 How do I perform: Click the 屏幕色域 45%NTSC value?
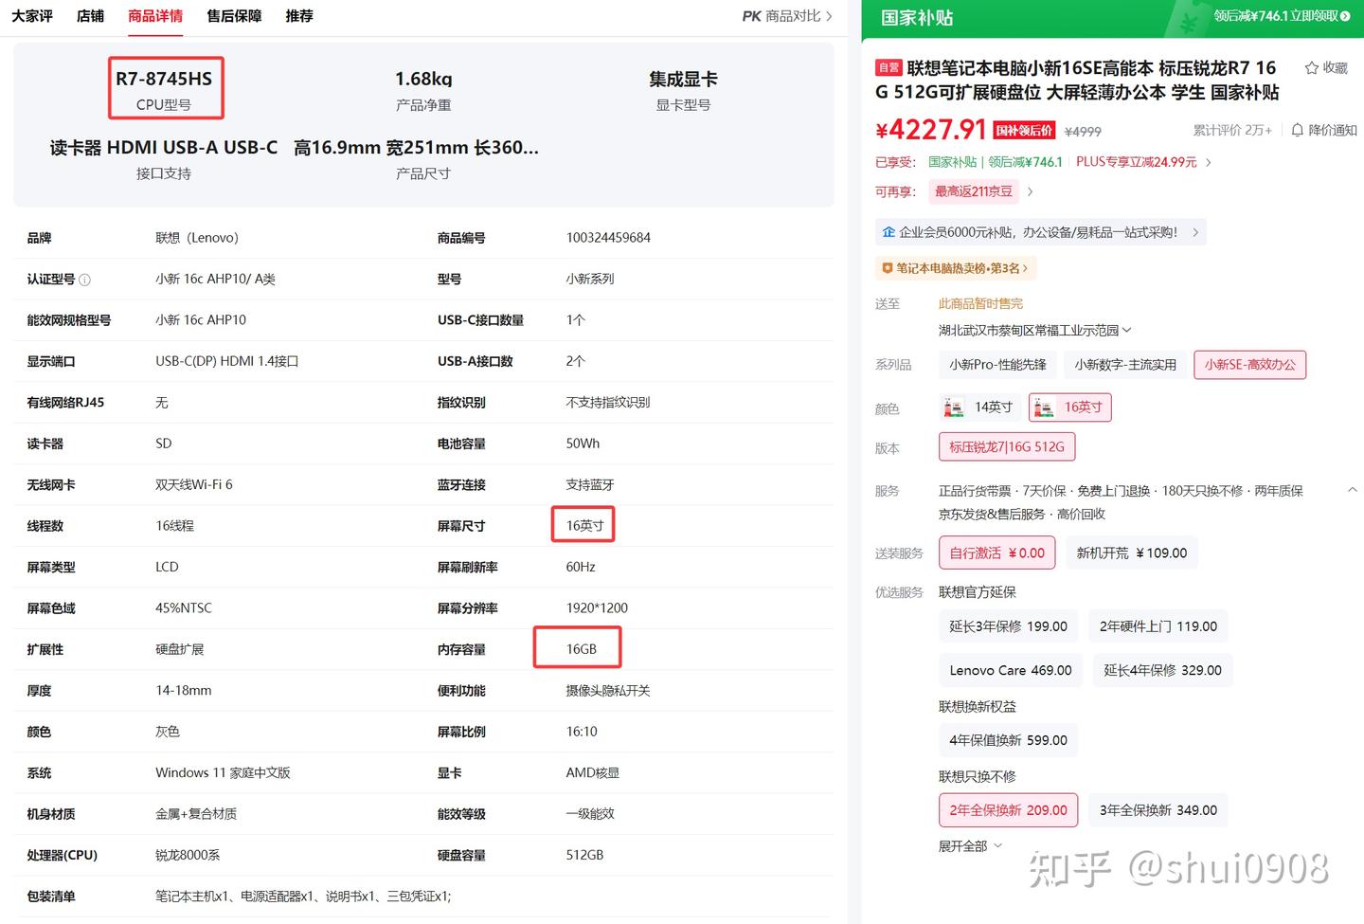click(x=184, y=608)
